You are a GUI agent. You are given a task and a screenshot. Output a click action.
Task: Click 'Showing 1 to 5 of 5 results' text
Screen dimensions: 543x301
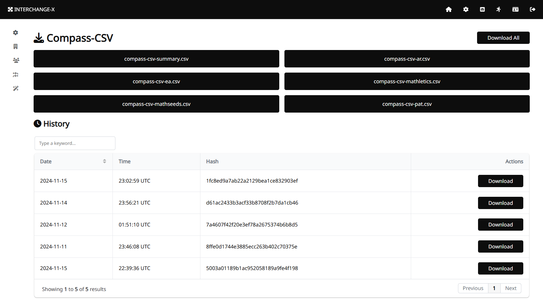tap(74, 289)
